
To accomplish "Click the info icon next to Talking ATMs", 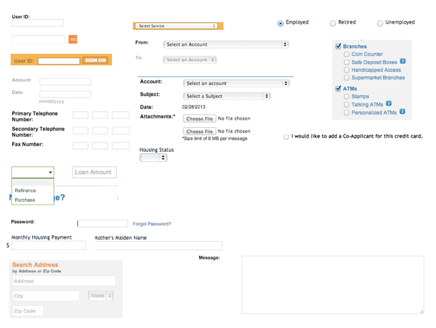I will point(389,104).
